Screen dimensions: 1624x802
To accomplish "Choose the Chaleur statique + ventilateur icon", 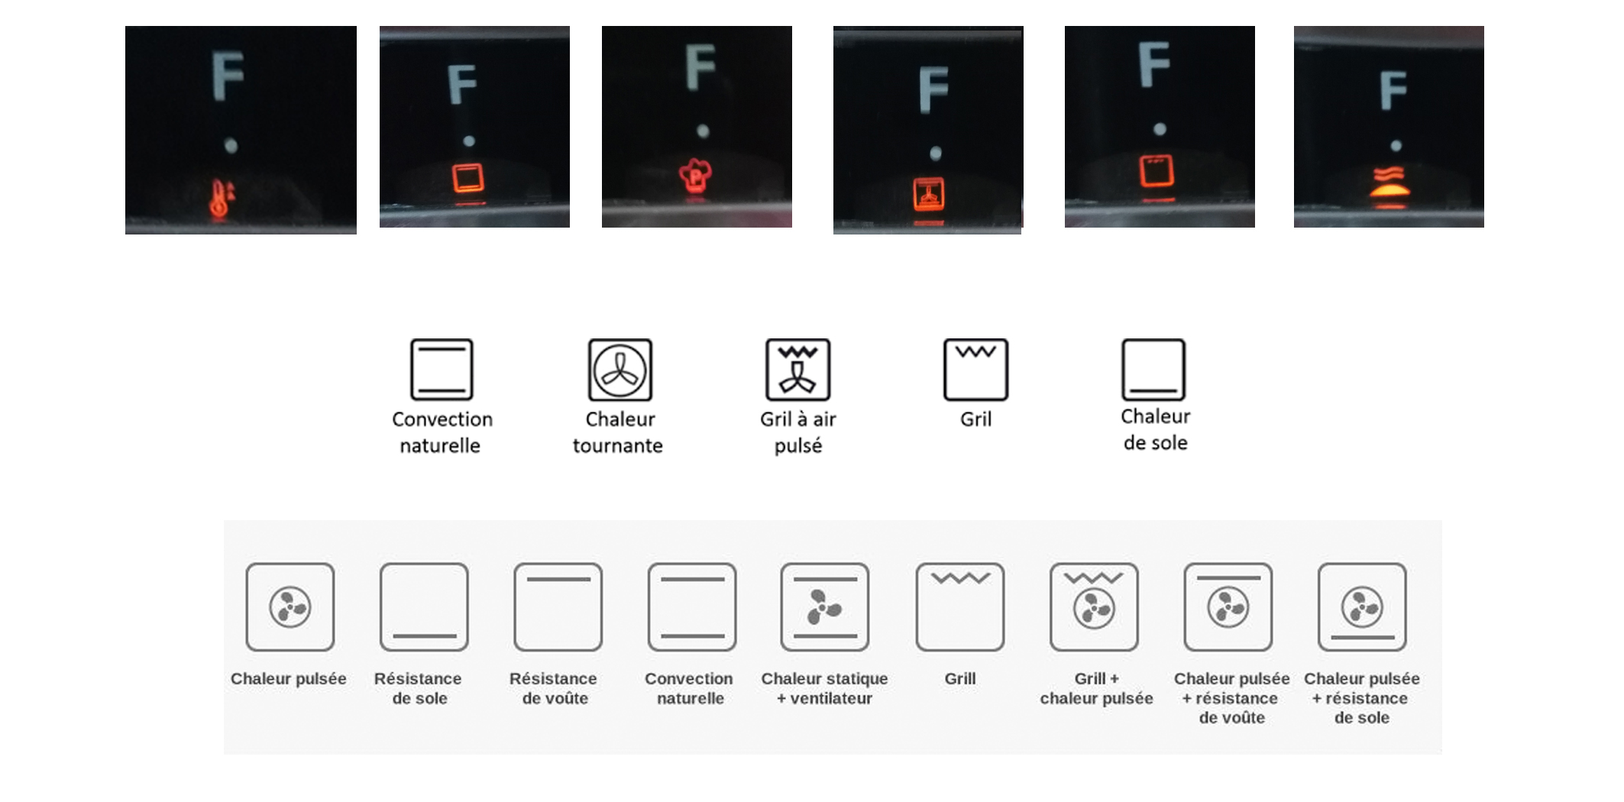I will 825,607.
